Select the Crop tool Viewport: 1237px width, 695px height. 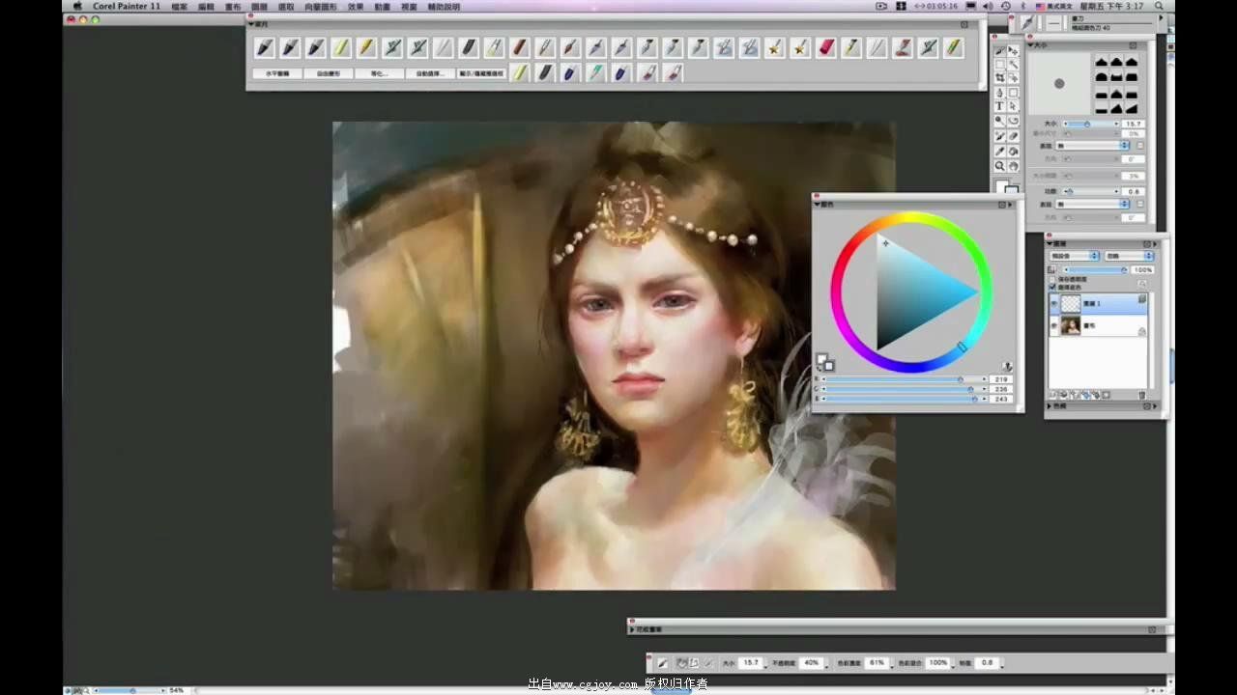999,77
